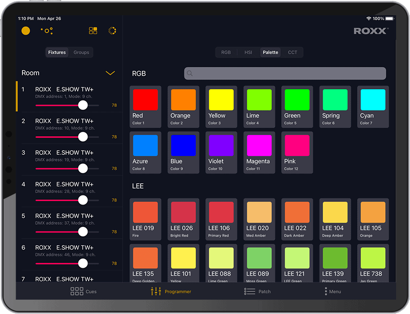Open the Patch section

pos(257,291)
